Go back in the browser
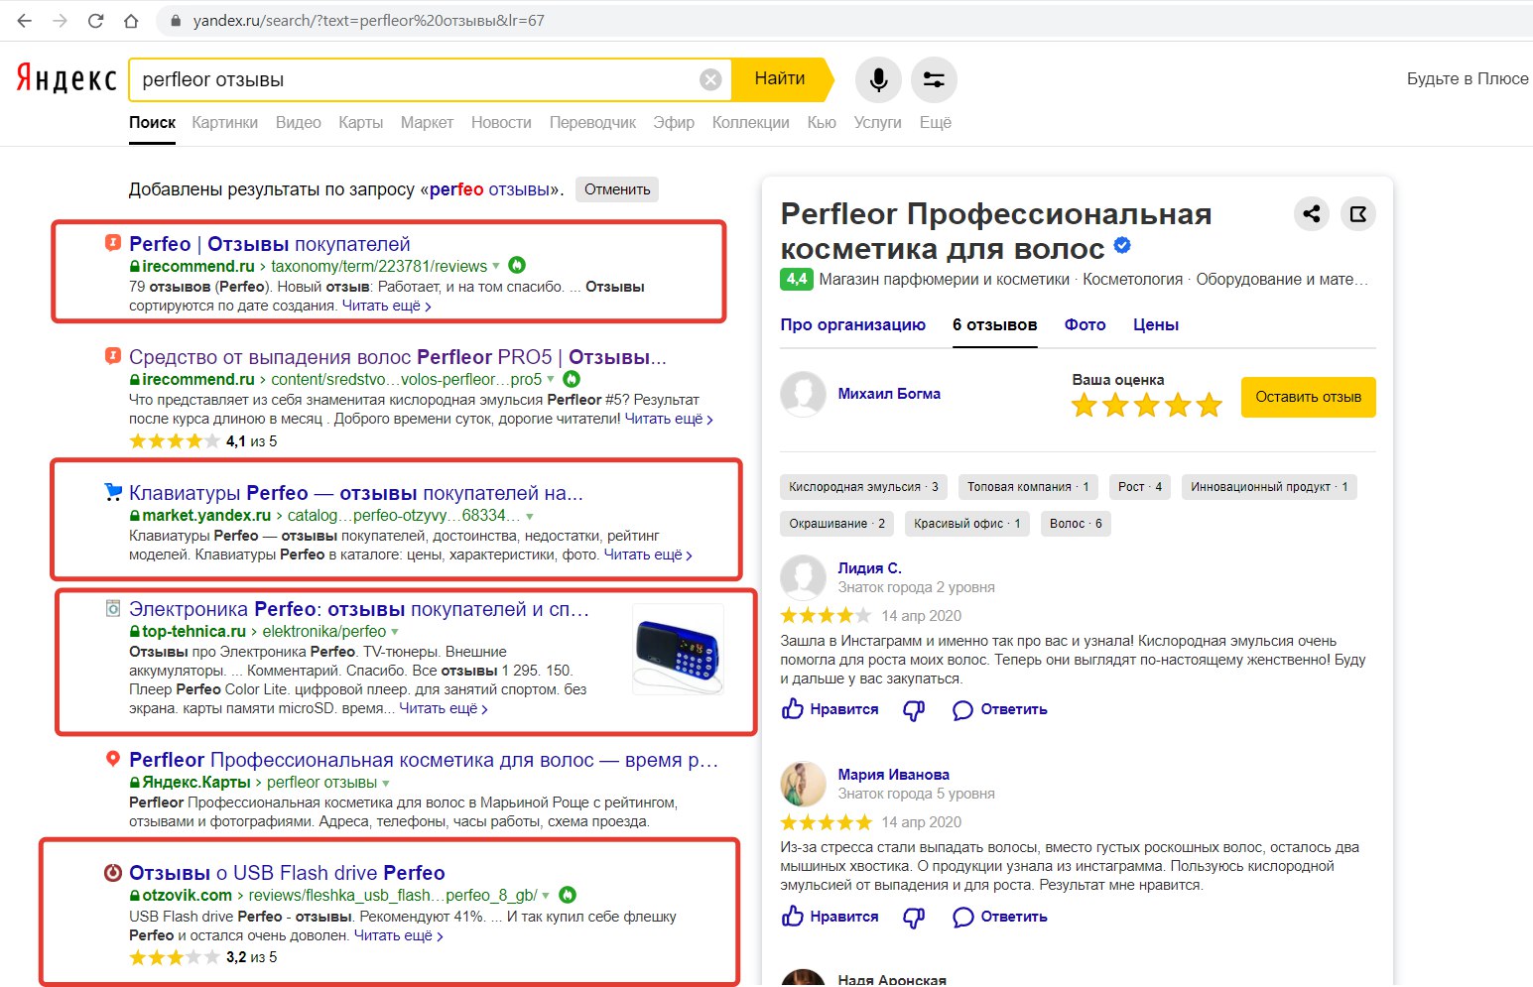1533x987 pixels. point(25,20)
